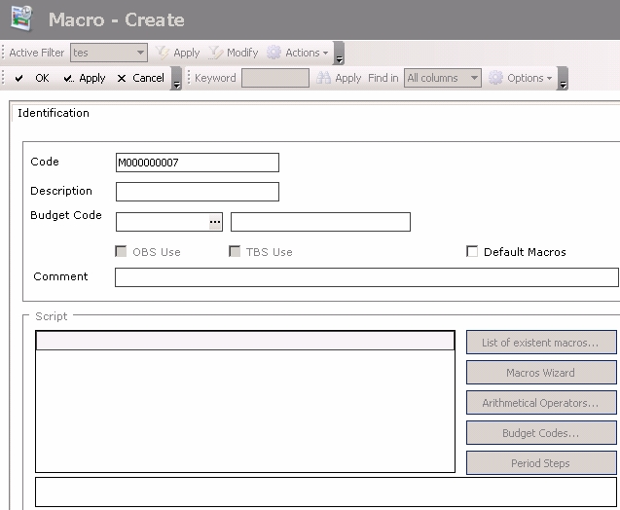Expand the Active Filter dropdown
620x510 pixels.
[141, 53]
